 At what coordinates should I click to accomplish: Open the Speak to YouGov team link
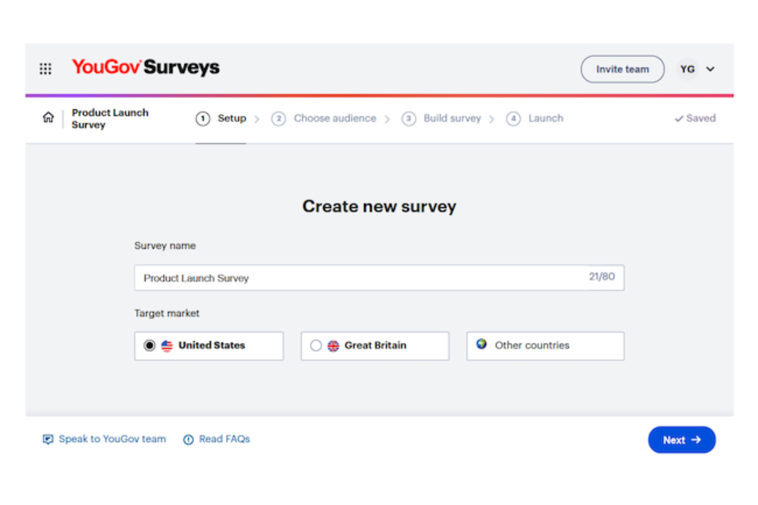coord(112,439)
